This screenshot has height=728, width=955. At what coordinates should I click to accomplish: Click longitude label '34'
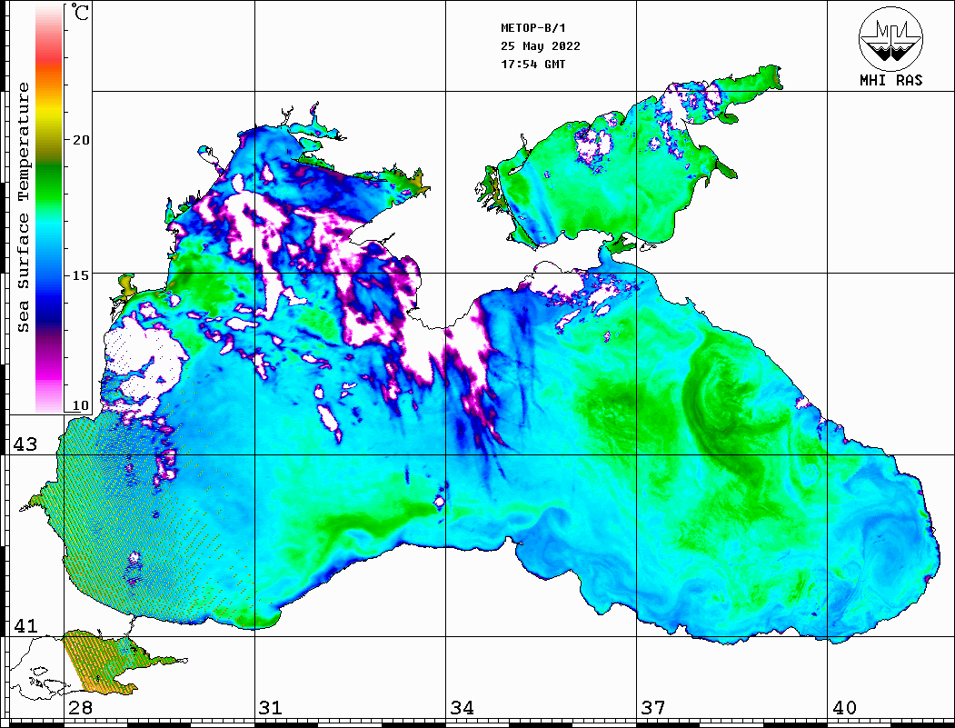[463, 707]
